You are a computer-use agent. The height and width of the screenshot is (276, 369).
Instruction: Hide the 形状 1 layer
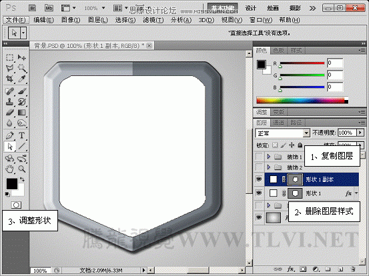click(259, 193)
